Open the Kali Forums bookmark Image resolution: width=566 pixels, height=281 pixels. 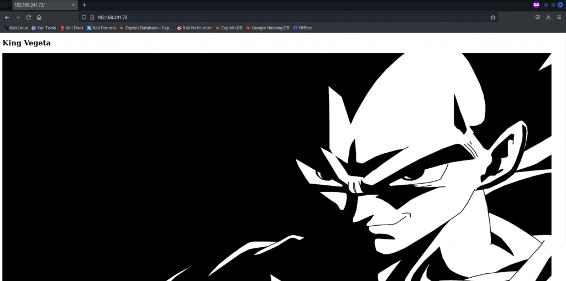pyautogui.click(x=102, y=28)
